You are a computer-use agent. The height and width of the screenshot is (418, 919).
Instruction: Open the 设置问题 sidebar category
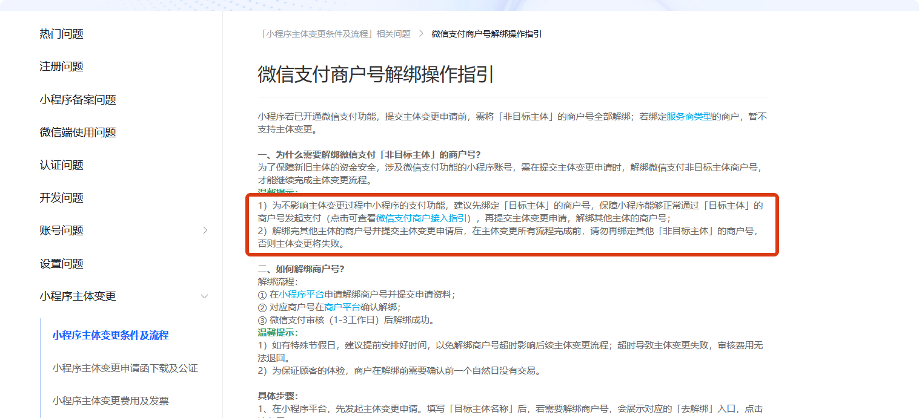(x=62, y=264)
